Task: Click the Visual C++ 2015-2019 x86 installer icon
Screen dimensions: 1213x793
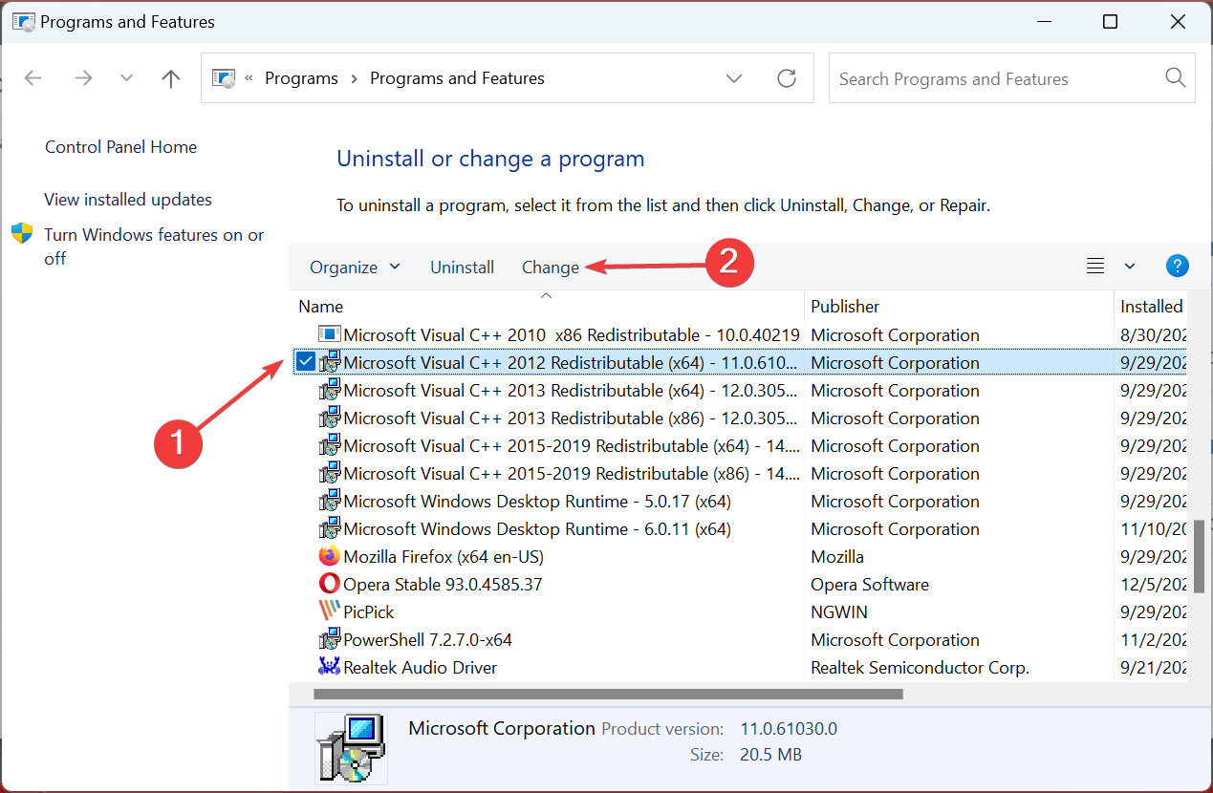Action: 329,473
